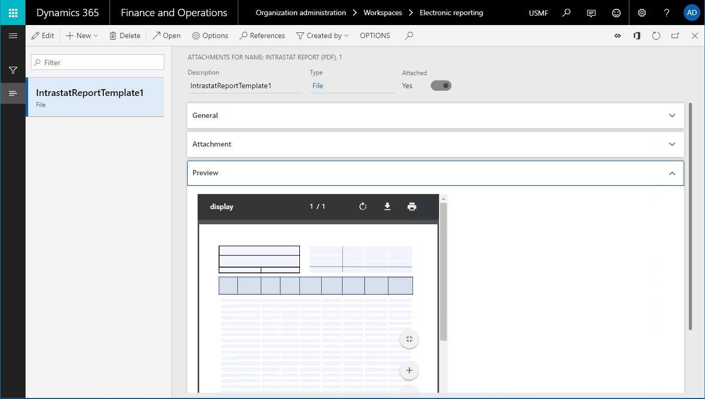Select IntrastatReportTemplate1 in the list

click(x=95, y=97)
